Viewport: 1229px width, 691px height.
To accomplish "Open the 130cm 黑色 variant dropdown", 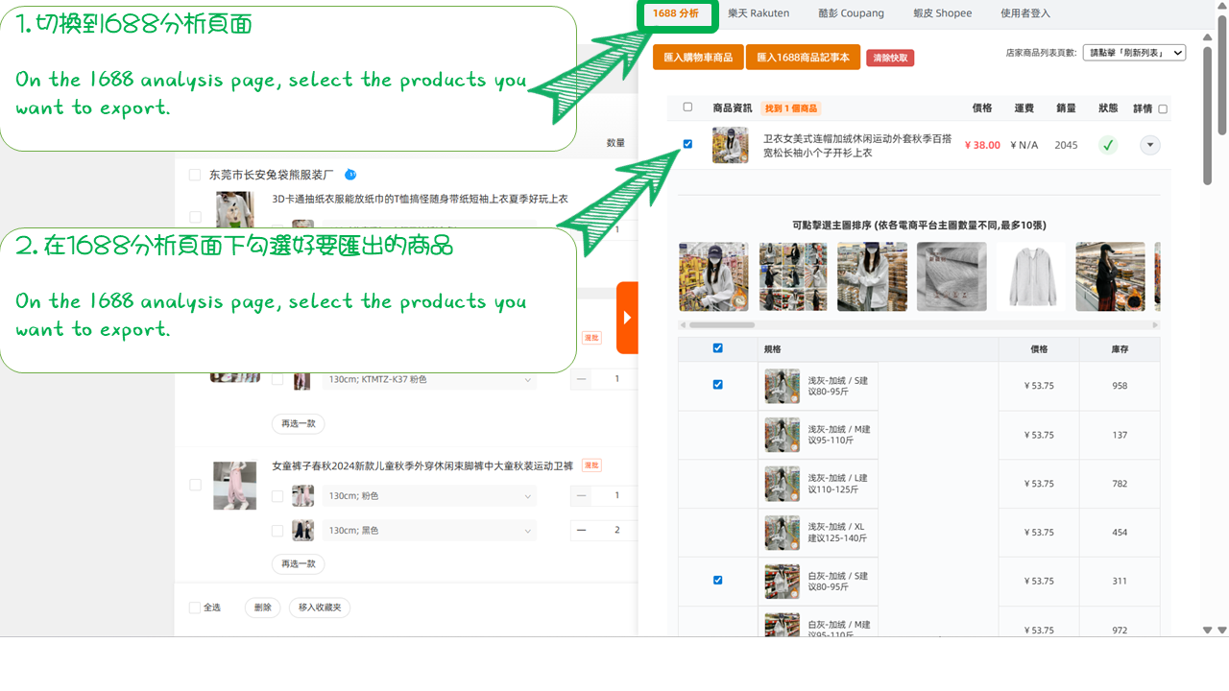I will coord(526,530).
